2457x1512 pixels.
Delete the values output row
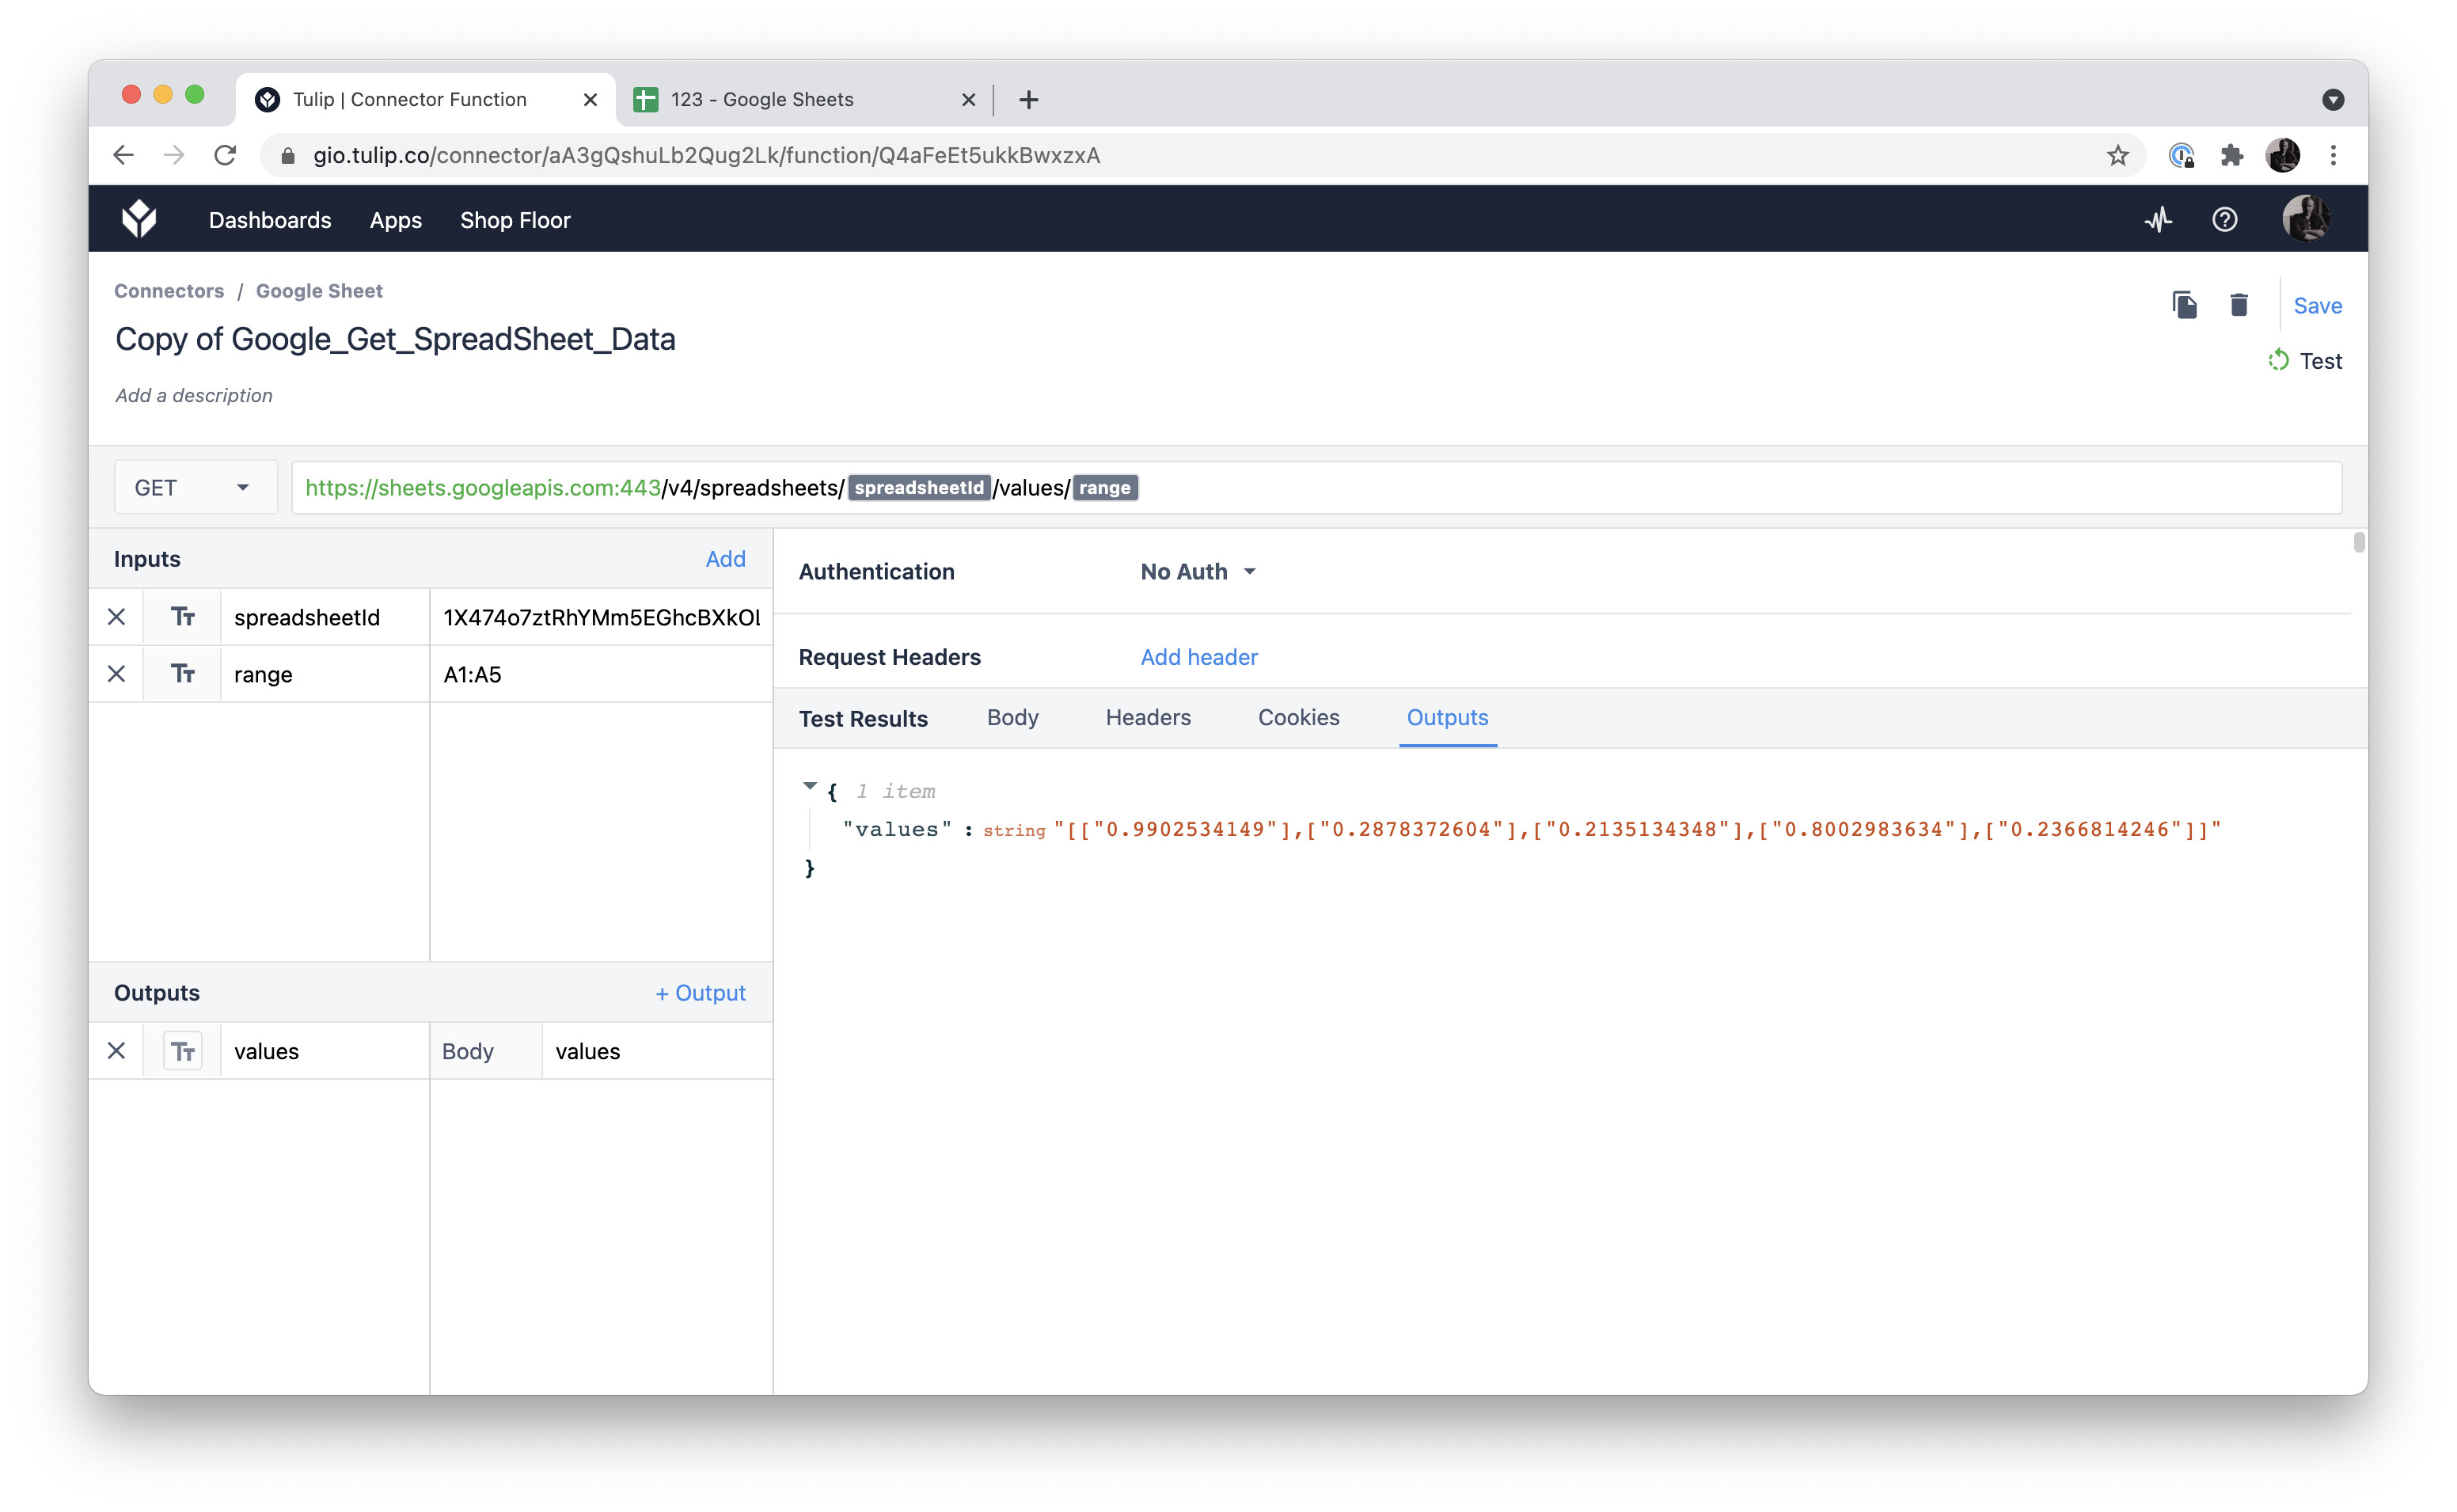tap(117, 1051)
